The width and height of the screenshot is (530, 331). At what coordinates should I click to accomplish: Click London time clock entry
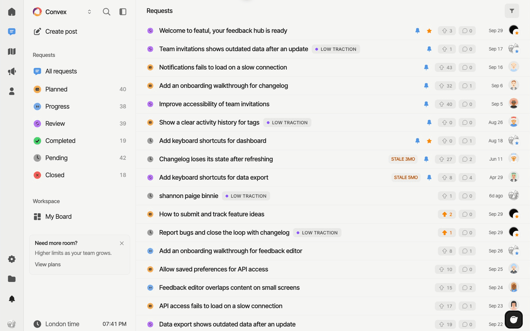click(x=80, y=324)
